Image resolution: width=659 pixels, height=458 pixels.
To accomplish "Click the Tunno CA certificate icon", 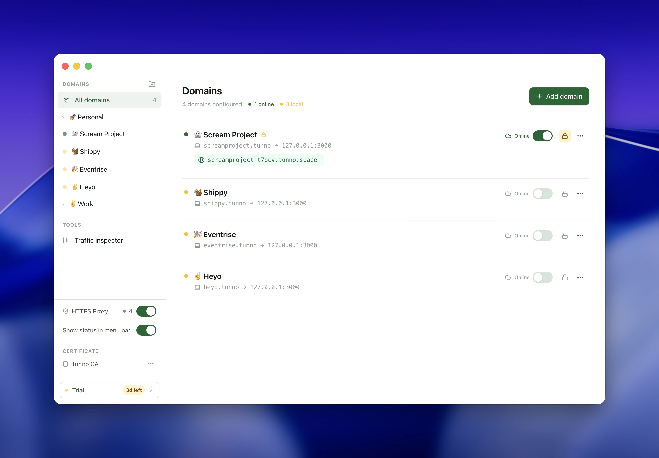I will 66,364.
